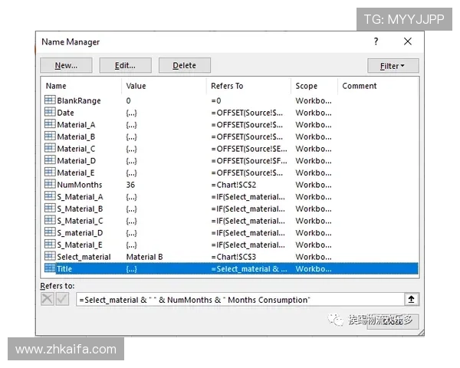
Task: Click the collapse dialog arrow icon
Action: (412, 300)
